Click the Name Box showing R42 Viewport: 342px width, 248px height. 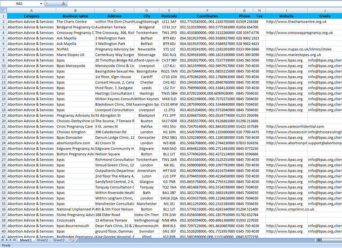click(19, 4)
